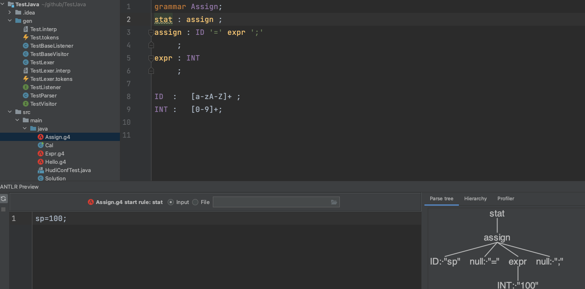Open TestBaseListener class via its class icon
Viewport: 585px width, 289px height.
pos(25,46)
